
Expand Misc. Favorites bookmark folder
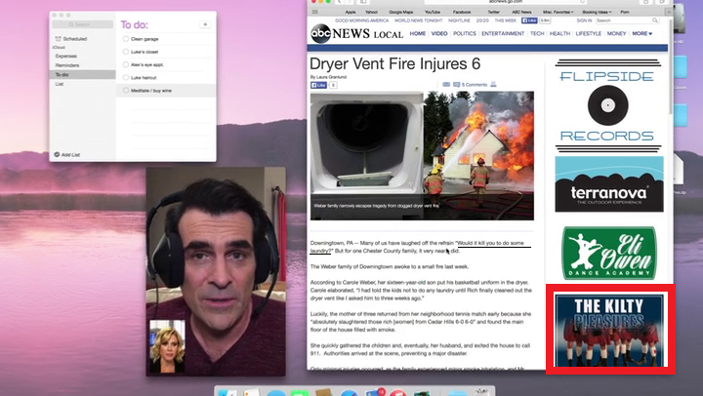(x=558, y=12)
